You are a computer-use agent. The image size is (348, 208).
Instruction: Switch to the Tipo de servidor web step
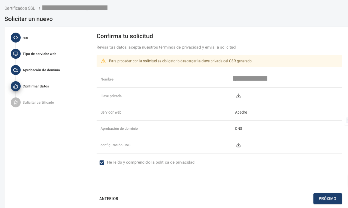coord(39,54)
